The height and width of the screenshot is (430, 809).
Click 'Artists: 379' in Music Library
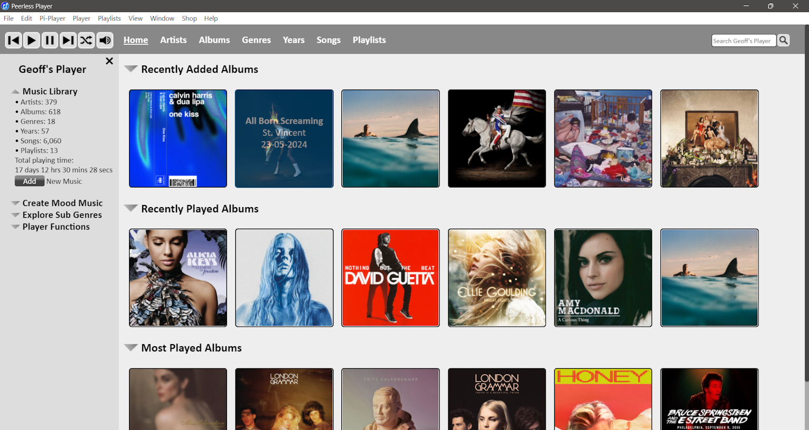pos(38,102)
